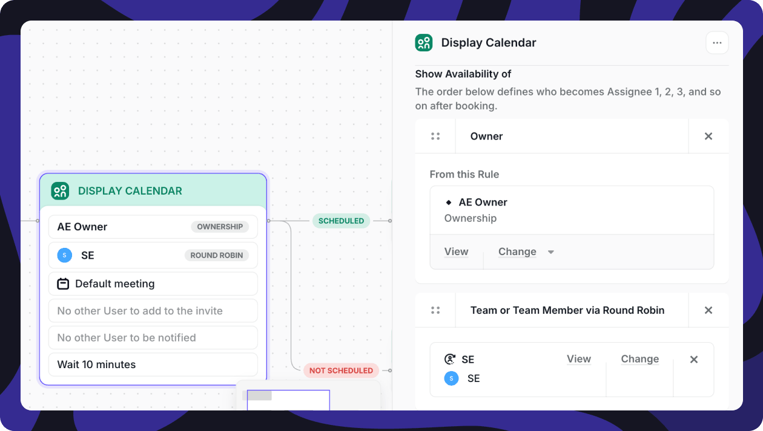Viewport: 763px width, 431px height.
Task: Click the SCHEDULED branch badge
Action: [x=341, y=221]
